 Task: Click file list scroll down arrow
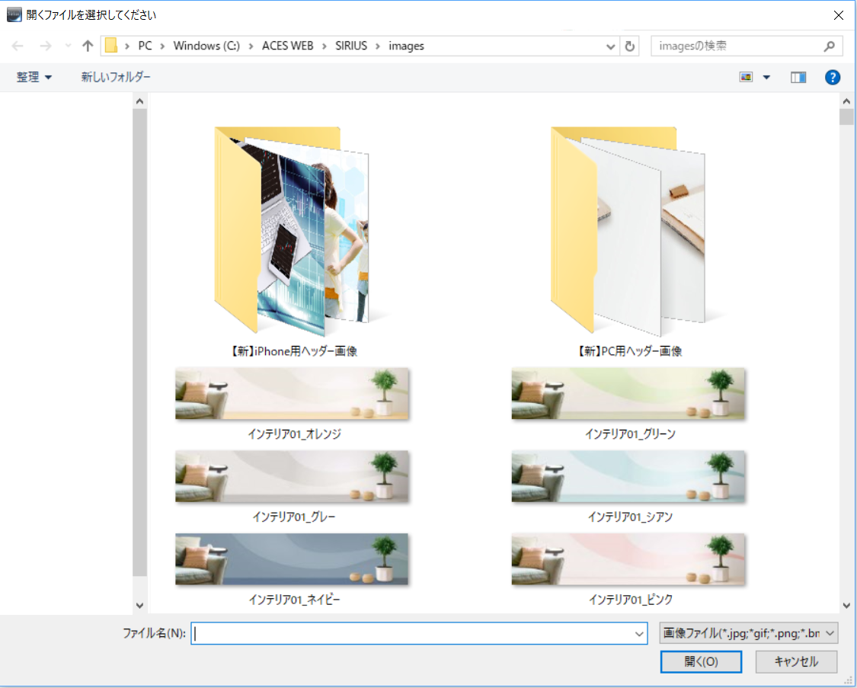pyautogui.click(x=846, y=606)
